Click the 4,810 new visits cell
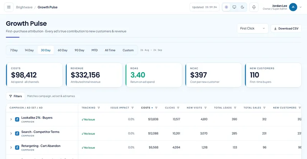The width and height of the screenshot is (307, 159). pyautogui.click(x=204, y=119)
